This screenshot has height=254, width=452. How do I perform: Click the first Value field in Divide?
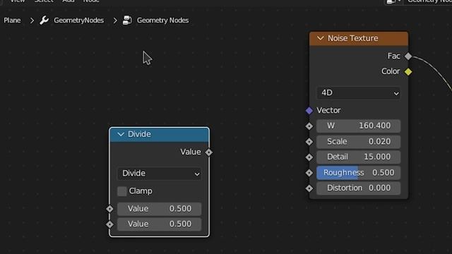(159, 209)
